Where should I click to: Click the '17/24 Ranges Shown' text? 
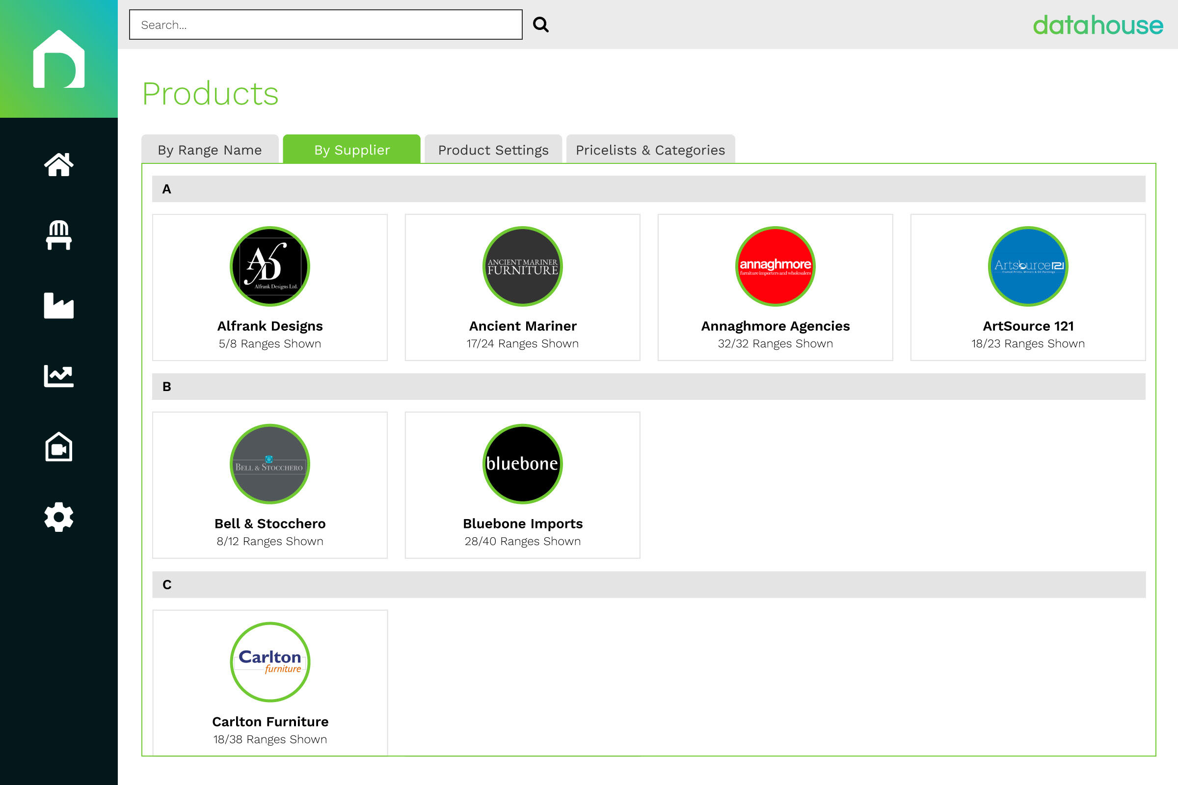coord(522,343)
